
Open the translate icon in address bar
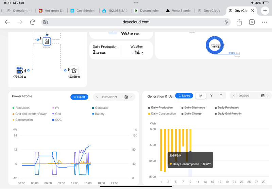pyautogui.click(x=46, y=22)
